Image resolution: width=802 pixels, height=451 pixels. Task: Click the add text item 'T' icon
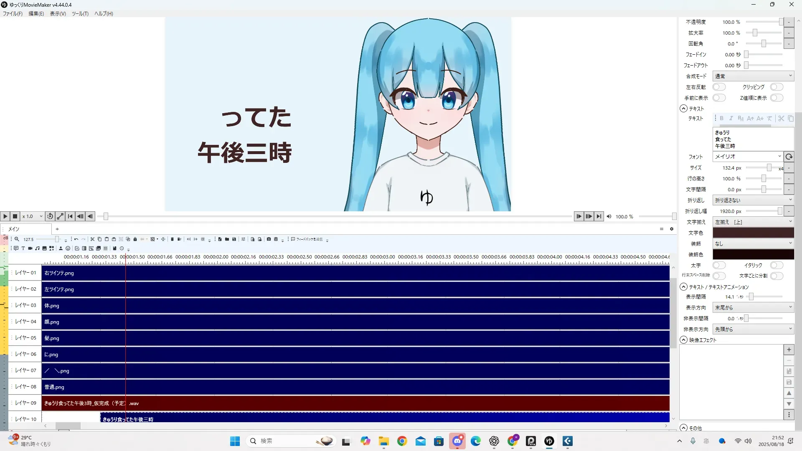coord(23,248)
